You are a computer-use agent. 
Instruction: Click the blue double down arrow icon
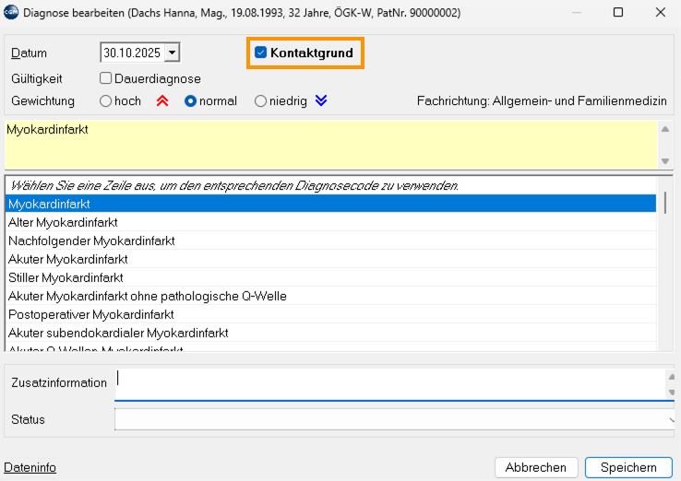point(321,101)
